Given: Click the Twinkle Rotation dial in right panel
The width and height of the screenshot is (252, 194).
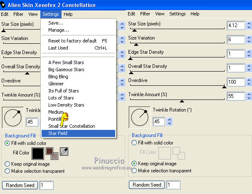Looking at the screenshot, I should 140,117.
